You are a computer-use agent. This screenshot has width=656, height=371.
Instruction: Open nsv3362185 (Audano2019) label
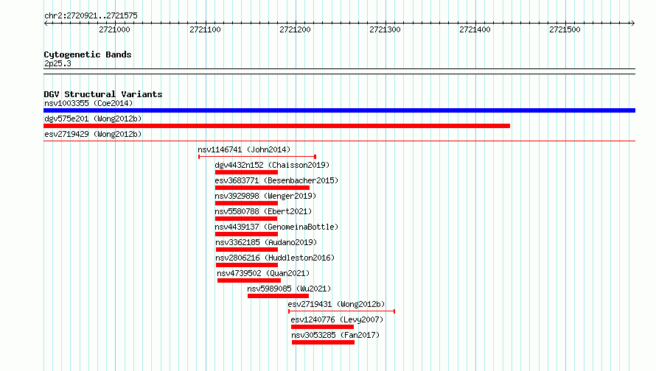coord(266,242)
